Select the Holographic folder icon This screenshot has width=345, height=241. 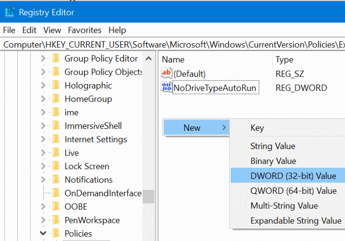click(57, 86)
